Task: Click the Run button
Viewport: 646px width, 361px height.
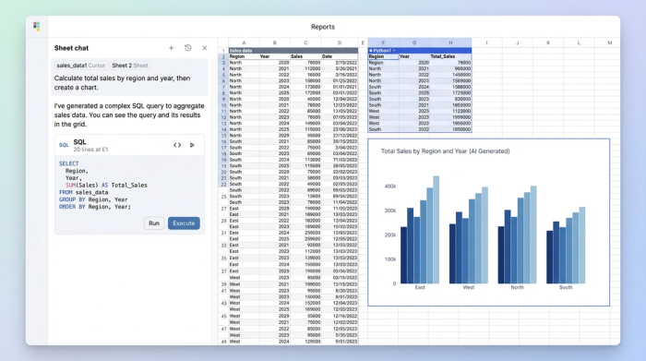Action: [154, 223]
